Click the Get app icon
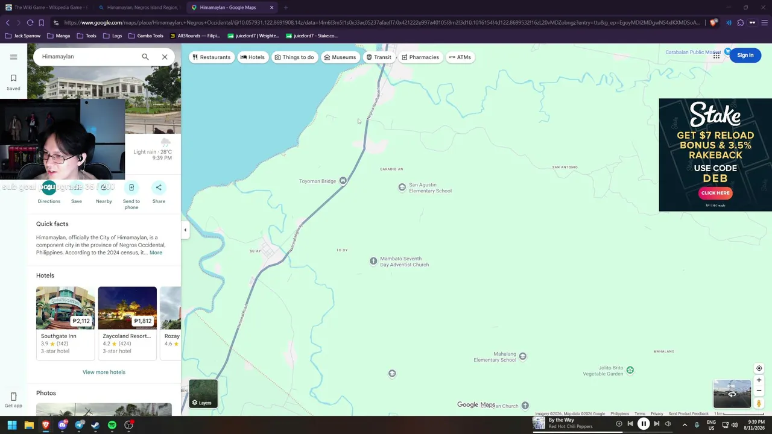Screen dimensions: 772x434 pyautogui.click(x=13, y=400)
